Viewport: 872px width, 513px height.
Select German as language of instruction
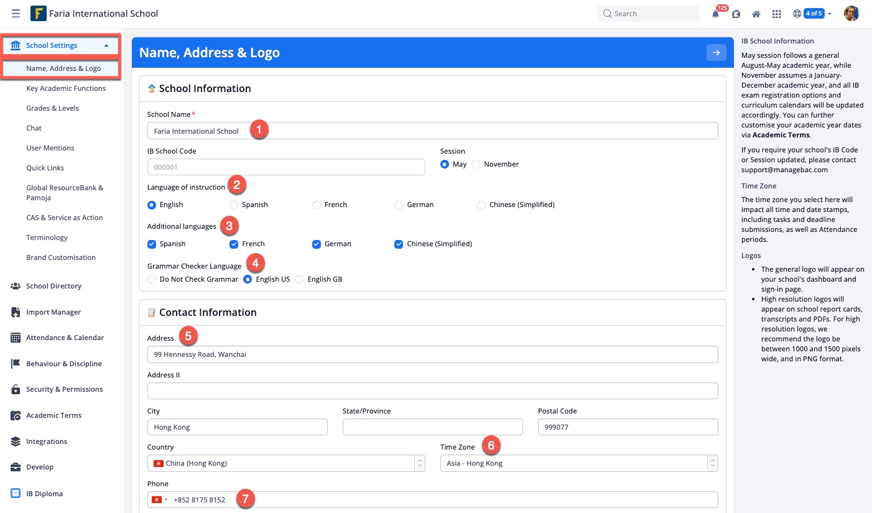[x=399, y=205]
